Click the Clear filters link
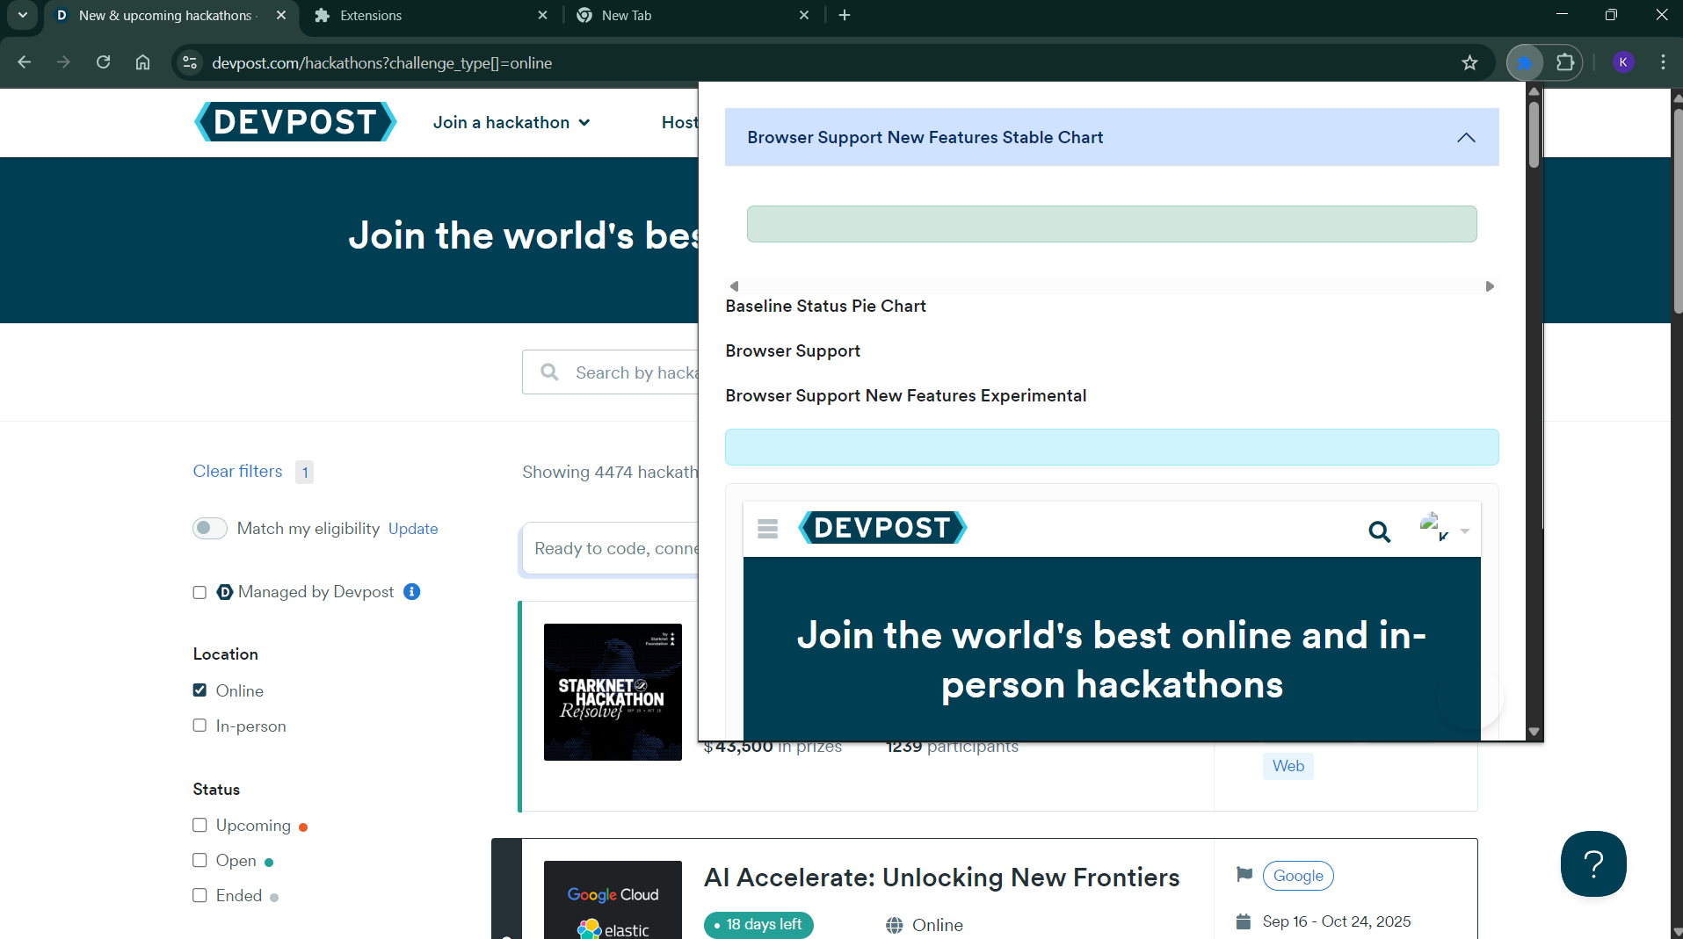 (x=237, y=472)
